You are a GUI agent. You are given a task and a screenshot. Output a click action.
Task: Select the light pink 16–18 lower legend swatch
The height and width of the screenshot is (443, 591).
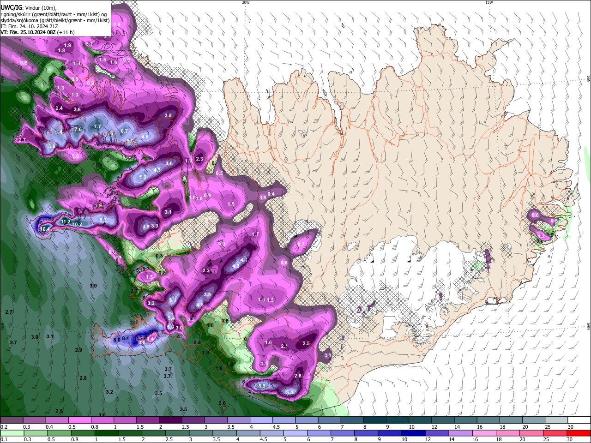pos(484,433)
